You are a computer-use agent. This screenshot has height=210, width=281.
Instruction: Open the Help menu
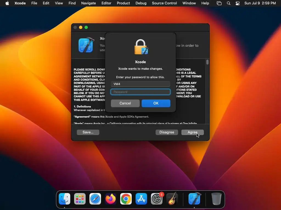click(205, 3)
